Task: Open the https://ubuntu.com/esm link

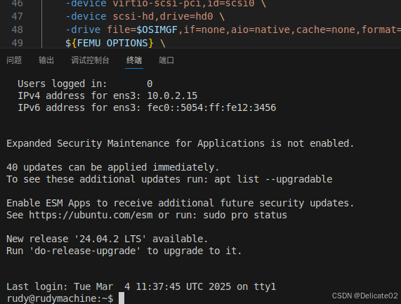Action: (91, 215)
